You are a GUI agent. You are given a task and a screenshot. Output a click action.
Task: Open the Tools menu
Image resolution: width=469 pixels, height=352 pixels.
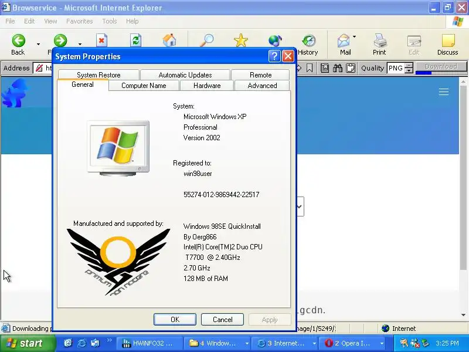click(110, 21)
